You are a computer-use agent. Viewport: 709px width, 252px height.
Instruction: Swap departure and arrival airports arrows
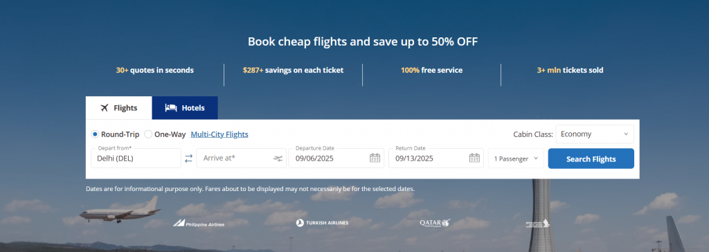click(x=188, y=159)
